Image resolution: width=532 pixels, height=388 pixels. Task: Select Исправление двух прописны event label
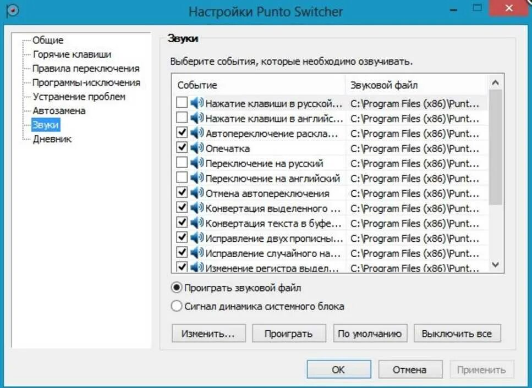(274, 238)
